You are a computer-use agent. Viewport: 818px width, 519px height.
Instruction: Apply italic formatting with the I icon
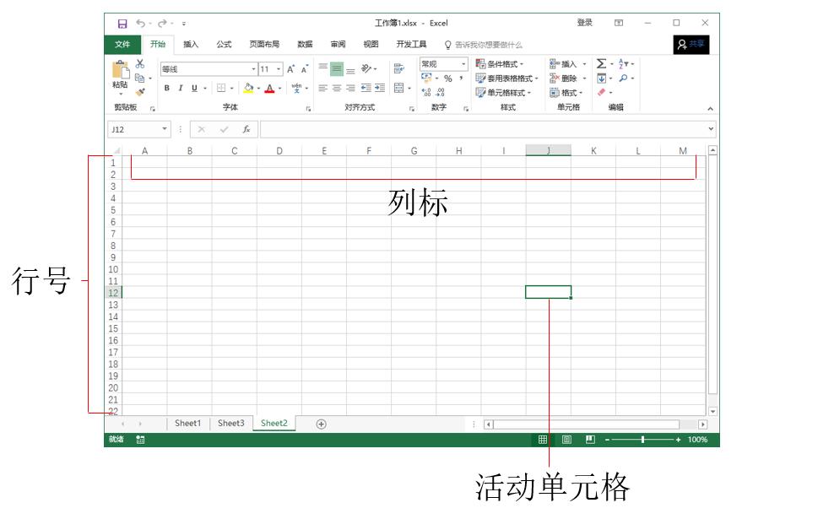click(x=181, y=88)
